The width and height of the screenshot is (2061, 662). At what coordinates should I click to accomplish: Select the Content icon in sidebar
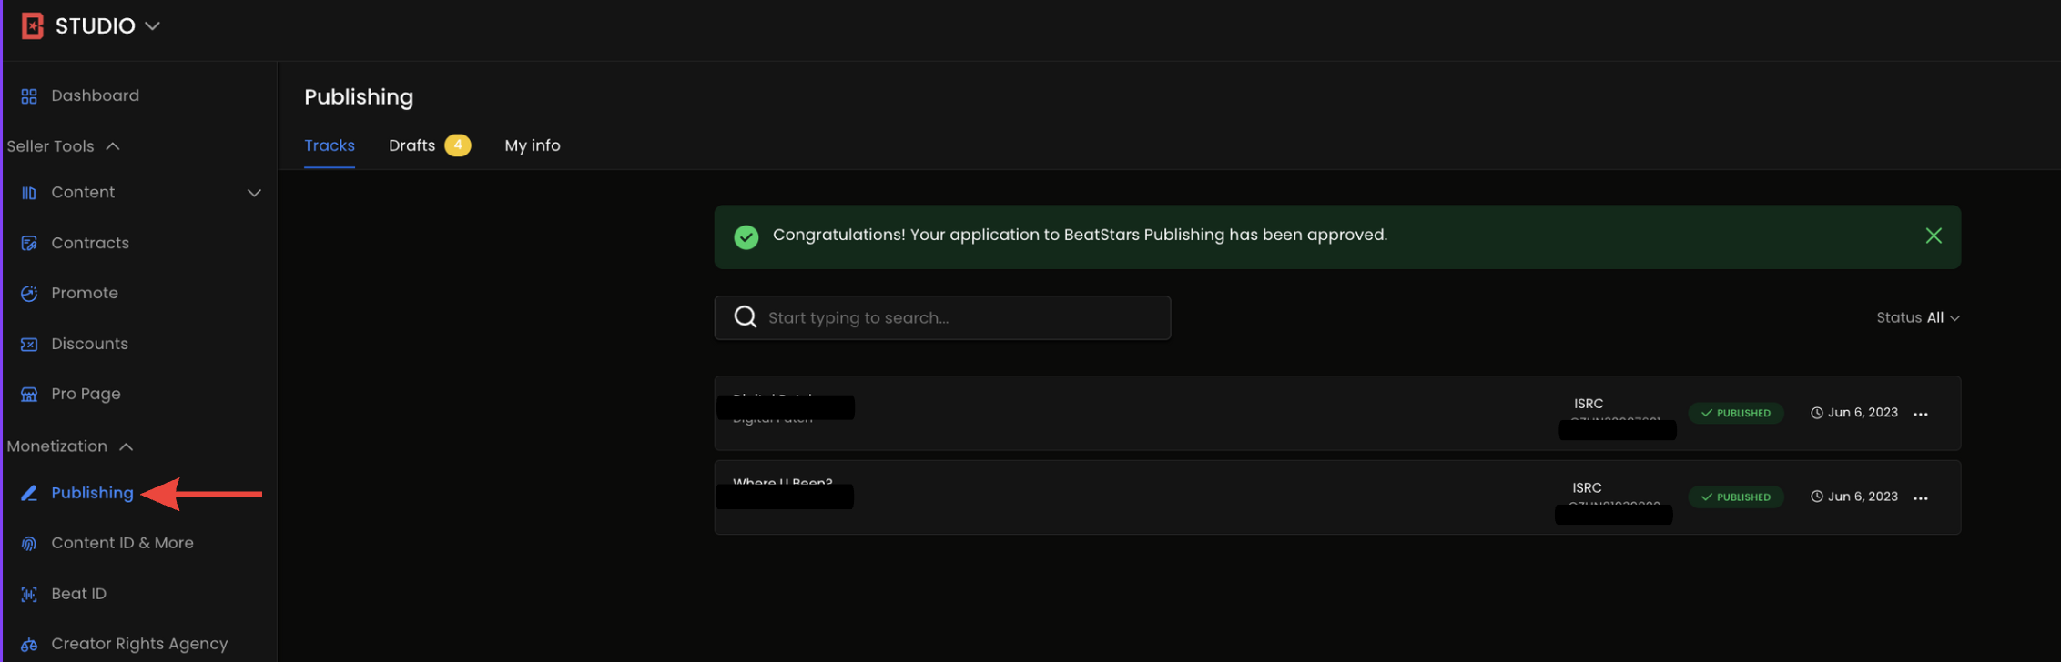pyautogui.click(x=28, y=192)
